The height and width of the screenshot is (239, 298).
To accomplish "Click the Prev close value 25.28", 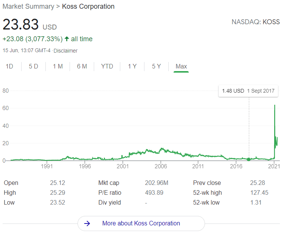I will click(x=258, y=183).
